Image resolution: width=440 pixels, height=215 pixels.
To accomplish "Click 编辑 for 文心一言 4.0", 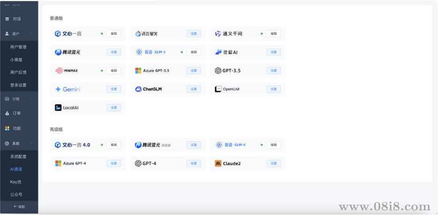I will coord(114,145).
